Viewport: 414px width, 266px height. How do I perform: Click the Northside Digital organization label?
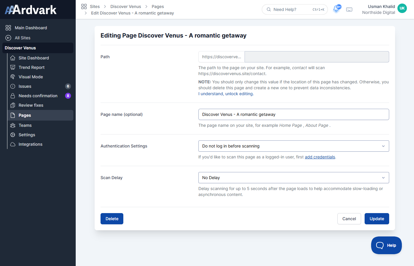(379, 12)
